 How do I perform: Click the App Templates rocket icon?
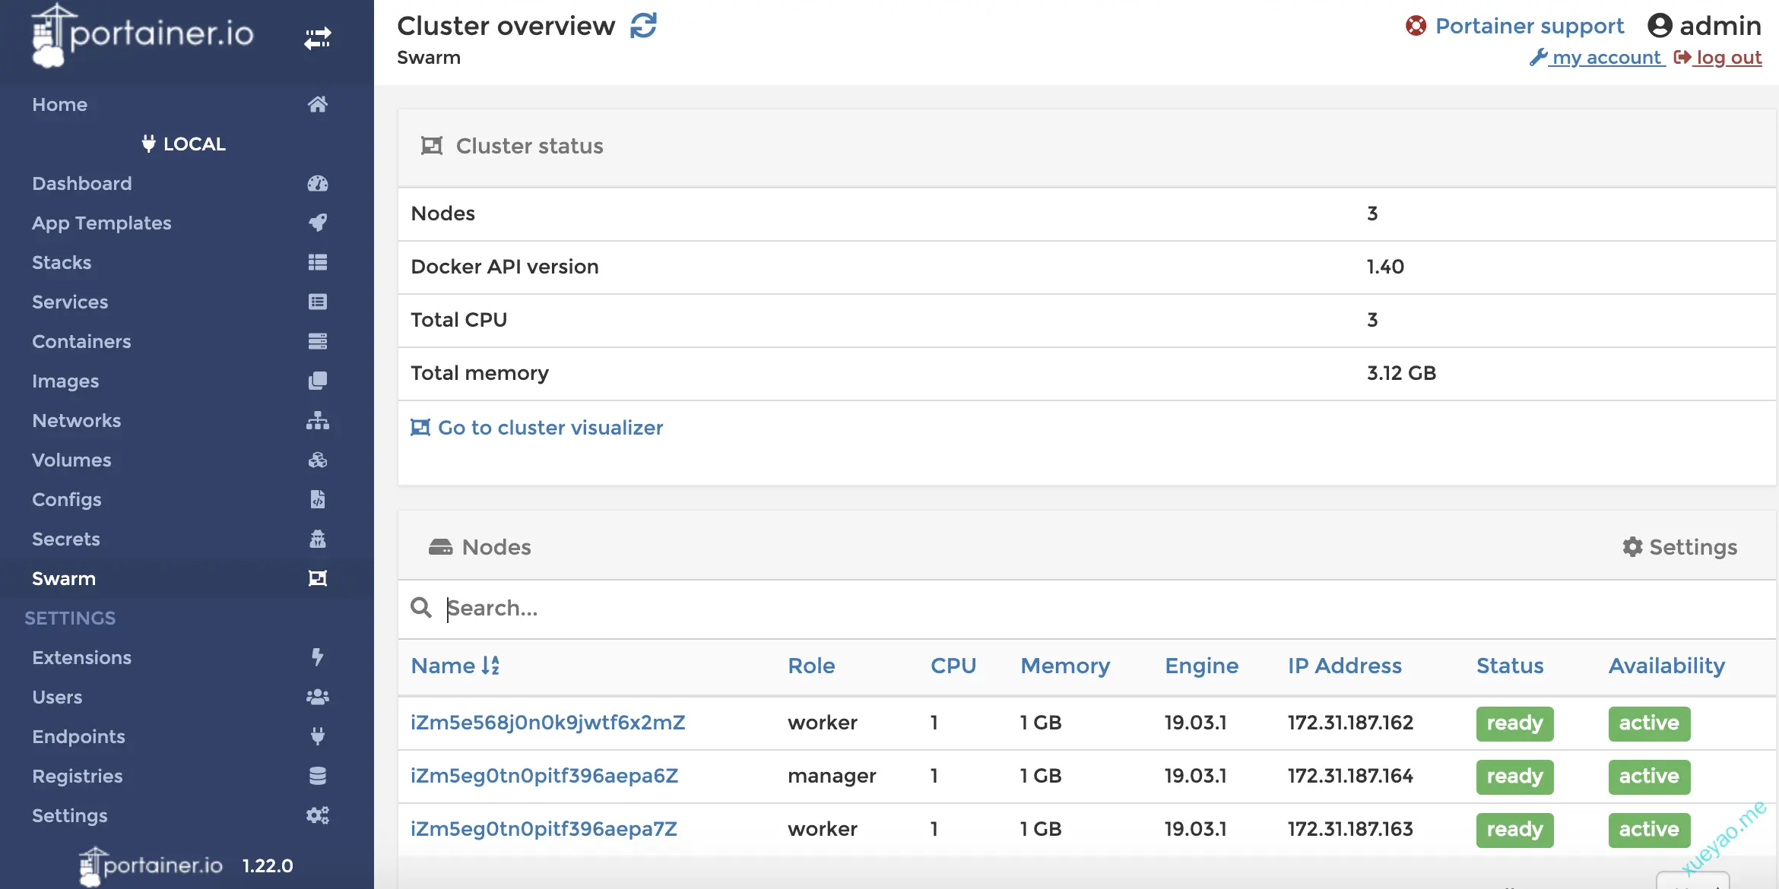318,223
